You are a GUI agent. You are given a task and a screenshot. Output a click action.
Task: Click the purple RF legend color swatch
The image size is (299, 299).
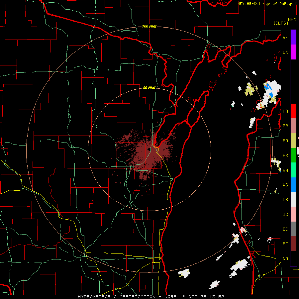coord(293,37)
